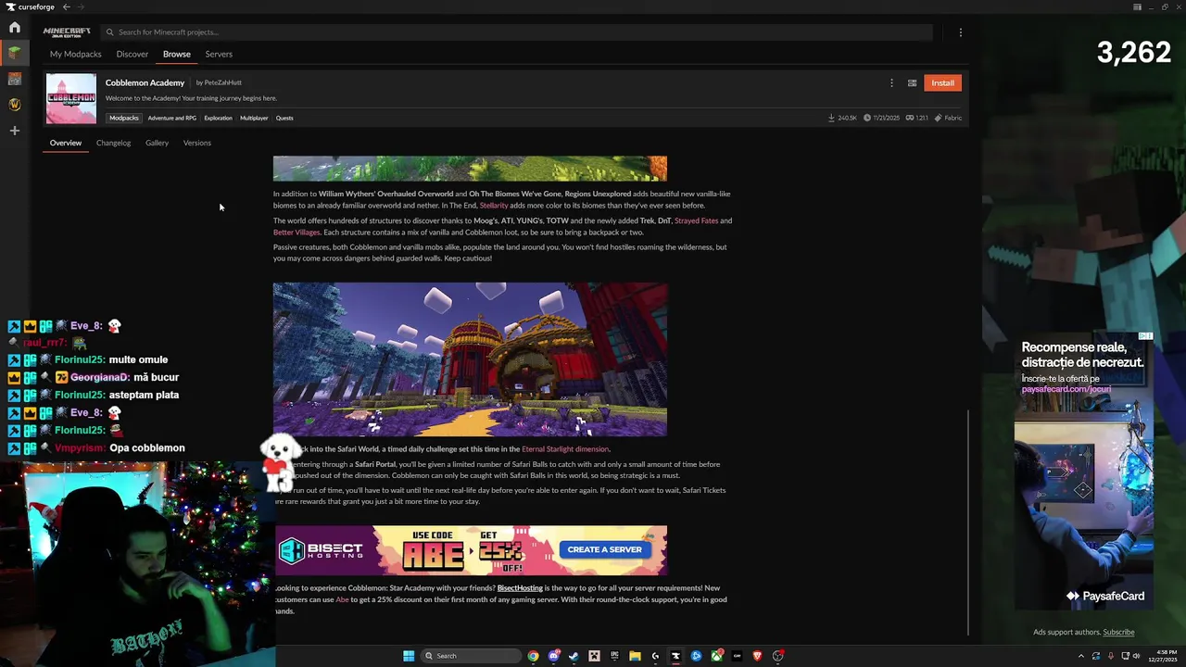1186x667 pixels.
Task: Open the Versions tab
Action: [197, 143]
